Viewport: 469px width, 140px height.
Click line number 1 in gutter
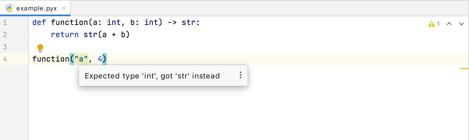(5, 22)
